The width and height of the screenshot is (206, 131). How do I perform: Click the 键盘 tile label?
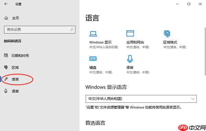coord(93,67)
